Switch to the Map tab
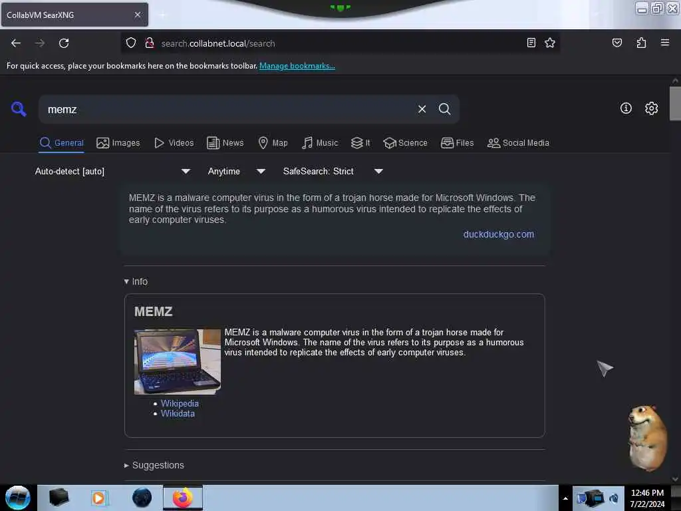The height and width of the screenshot is (511, 681). [273, 143]
